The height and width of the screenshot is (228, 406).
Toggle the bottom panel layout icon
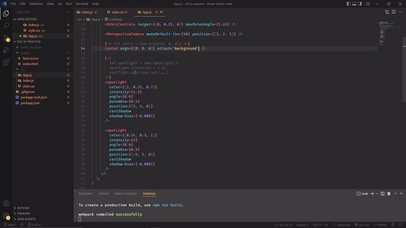(x=354, y=4)
